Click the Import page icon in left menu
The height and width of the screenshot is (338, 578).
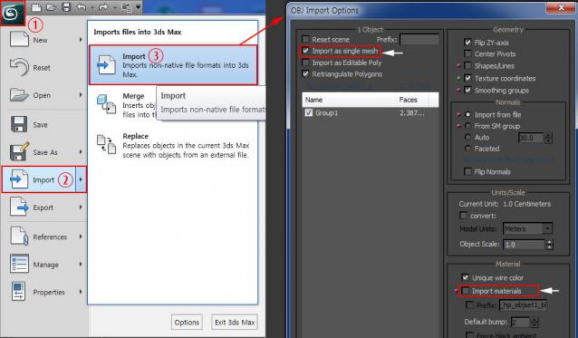pos(18,179)
